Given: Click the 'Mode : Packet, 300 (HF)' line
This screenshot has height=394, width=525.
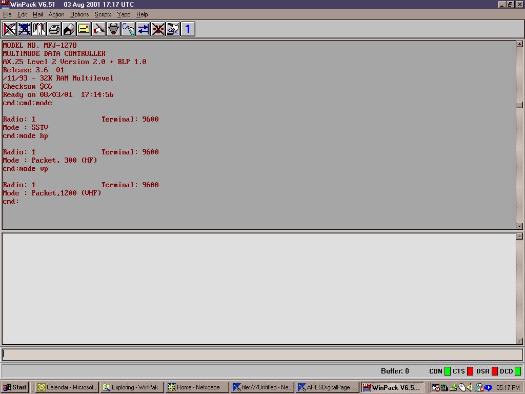Looking at the screenshot, I should 50,160.
